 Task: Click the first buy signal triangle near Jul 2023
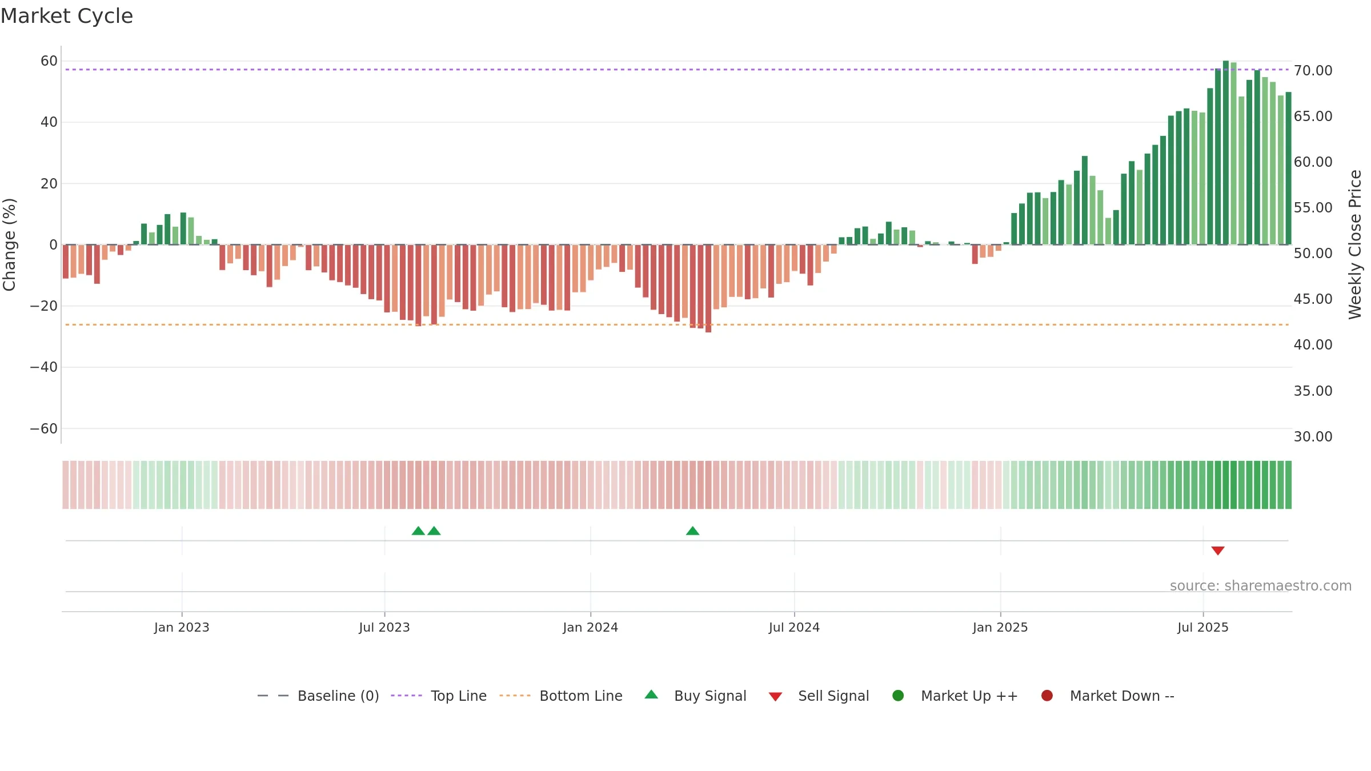(x=418, y=531)
